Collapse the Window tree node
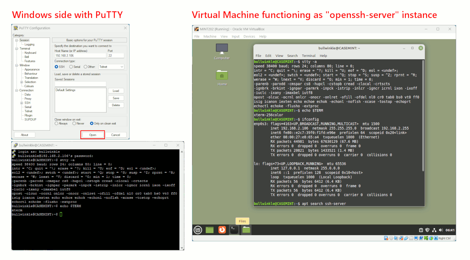Screen dimensions: 470x260 (x=17, y=65)
